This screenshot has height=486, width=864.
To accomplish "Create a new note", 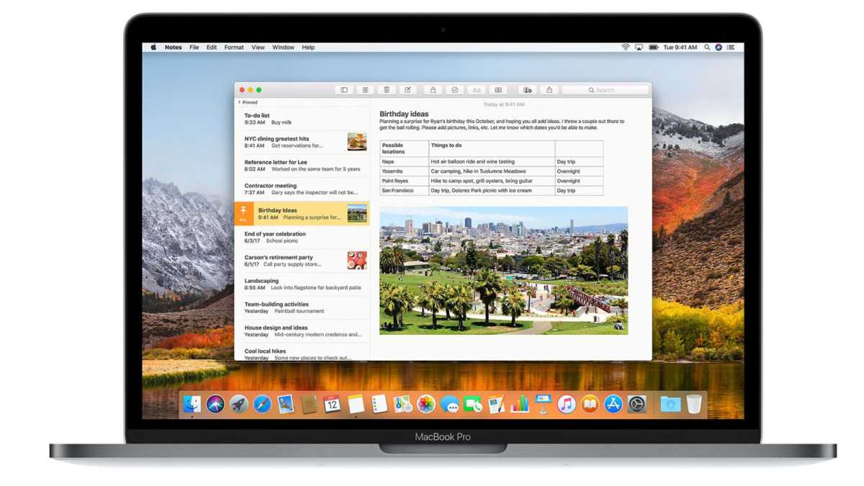I will pyautogui.click(x=408, y=89).
